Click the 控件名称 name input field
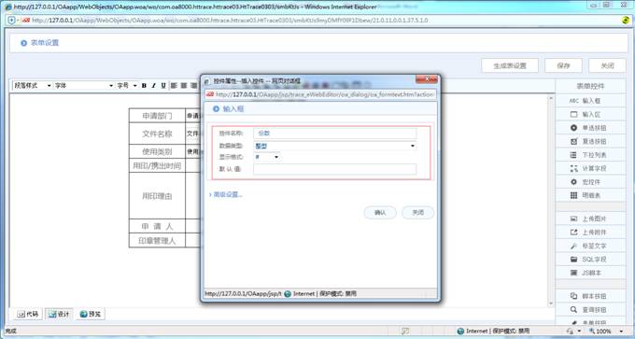Image resolution: width=635 pixels, height=339 pixels. pos(334,134)
